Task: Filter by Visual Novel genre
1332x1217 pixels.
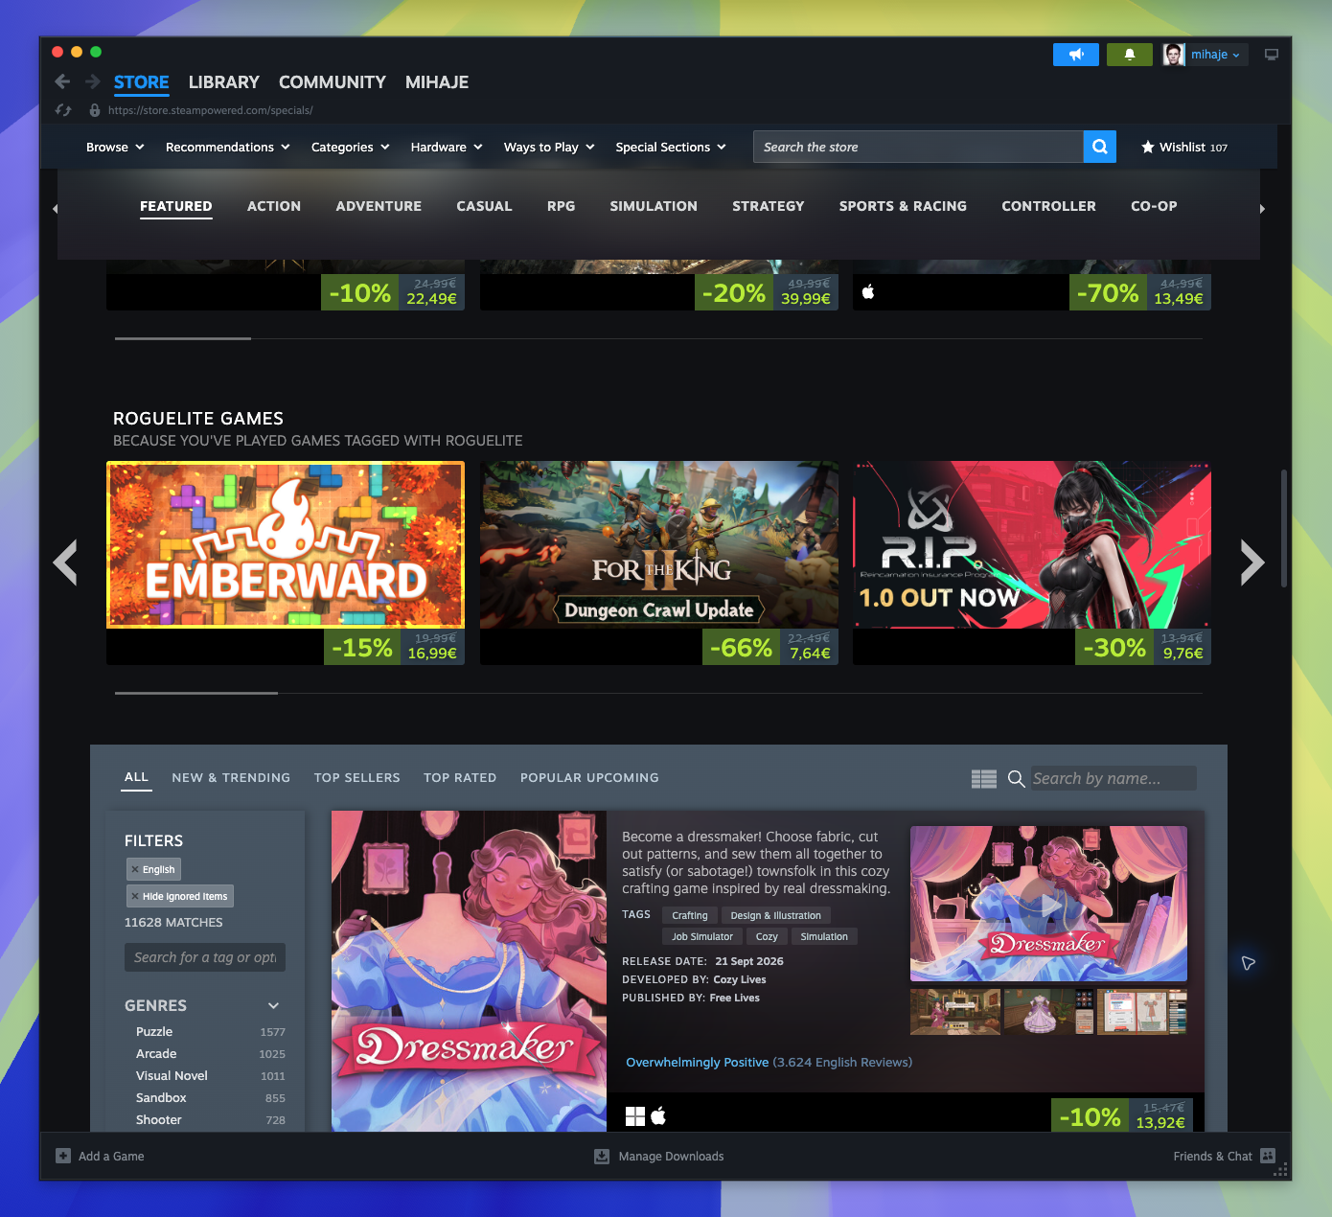Action: click(x=172, y=1075)
